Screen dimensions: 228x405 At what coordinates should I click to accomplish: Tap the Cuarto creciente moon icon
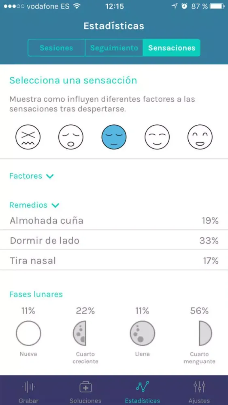point(79,333)
